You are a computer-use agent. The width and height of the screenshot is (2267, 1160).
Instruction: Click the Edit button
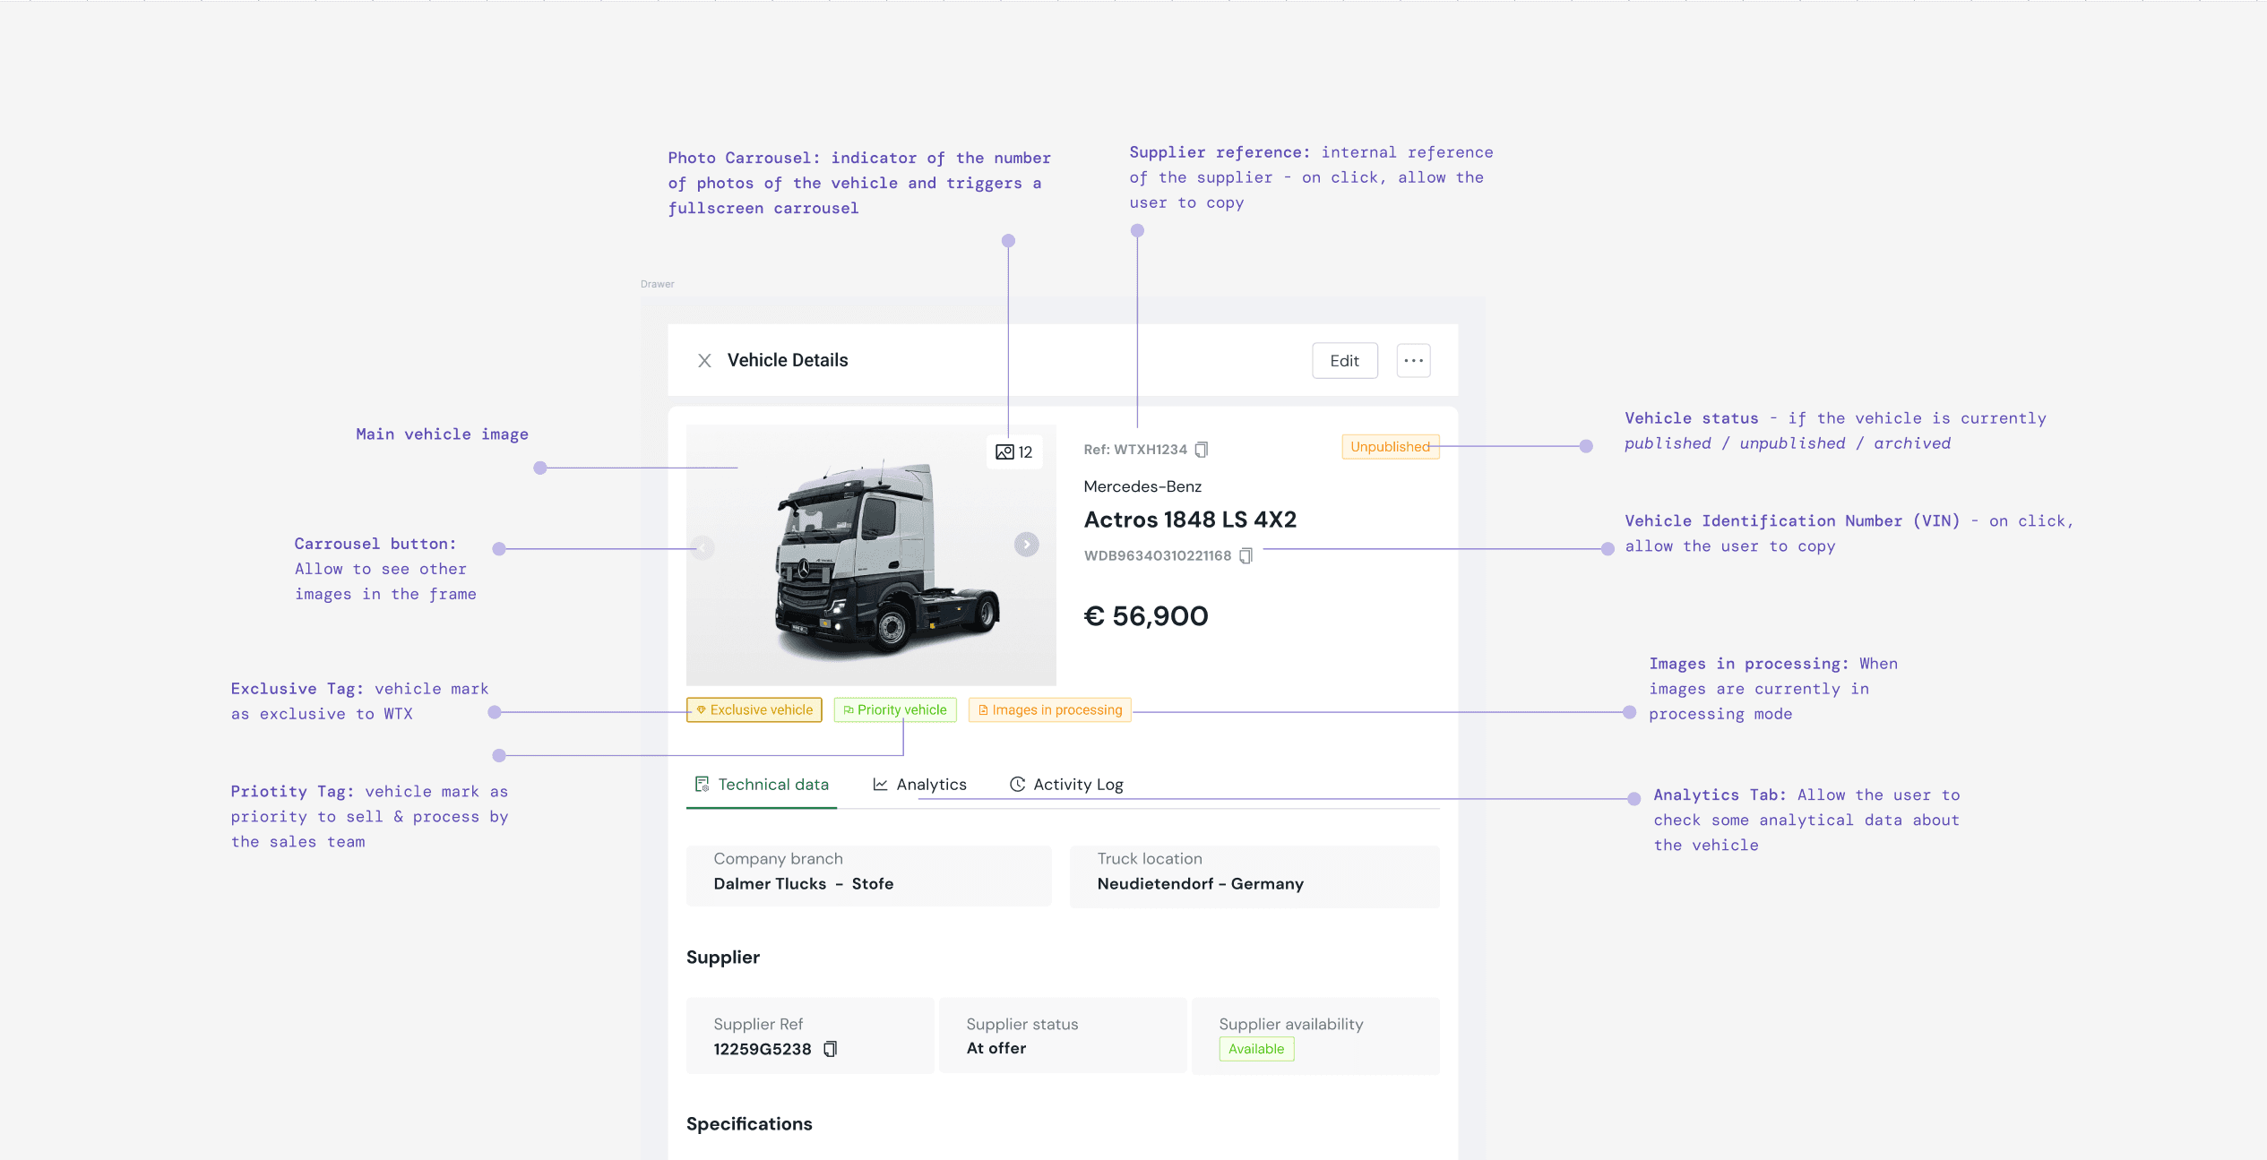pos(1344,361)
